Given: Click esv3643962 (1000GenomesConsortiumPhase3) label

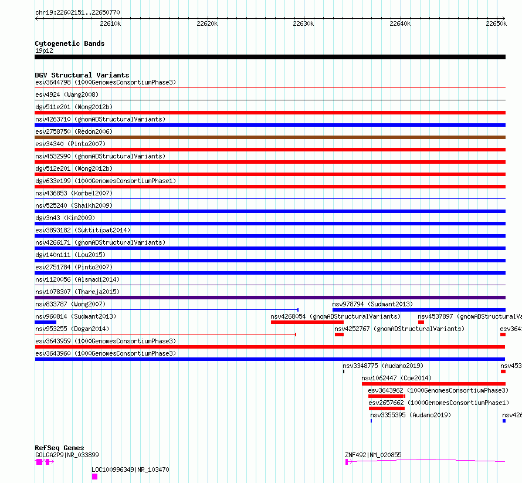Looking at the screenshot, I should click(438, 390).
